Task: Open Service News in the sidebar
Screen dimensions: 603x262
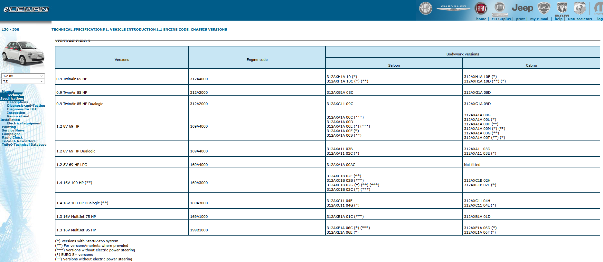Action: [x=13, y=131]
